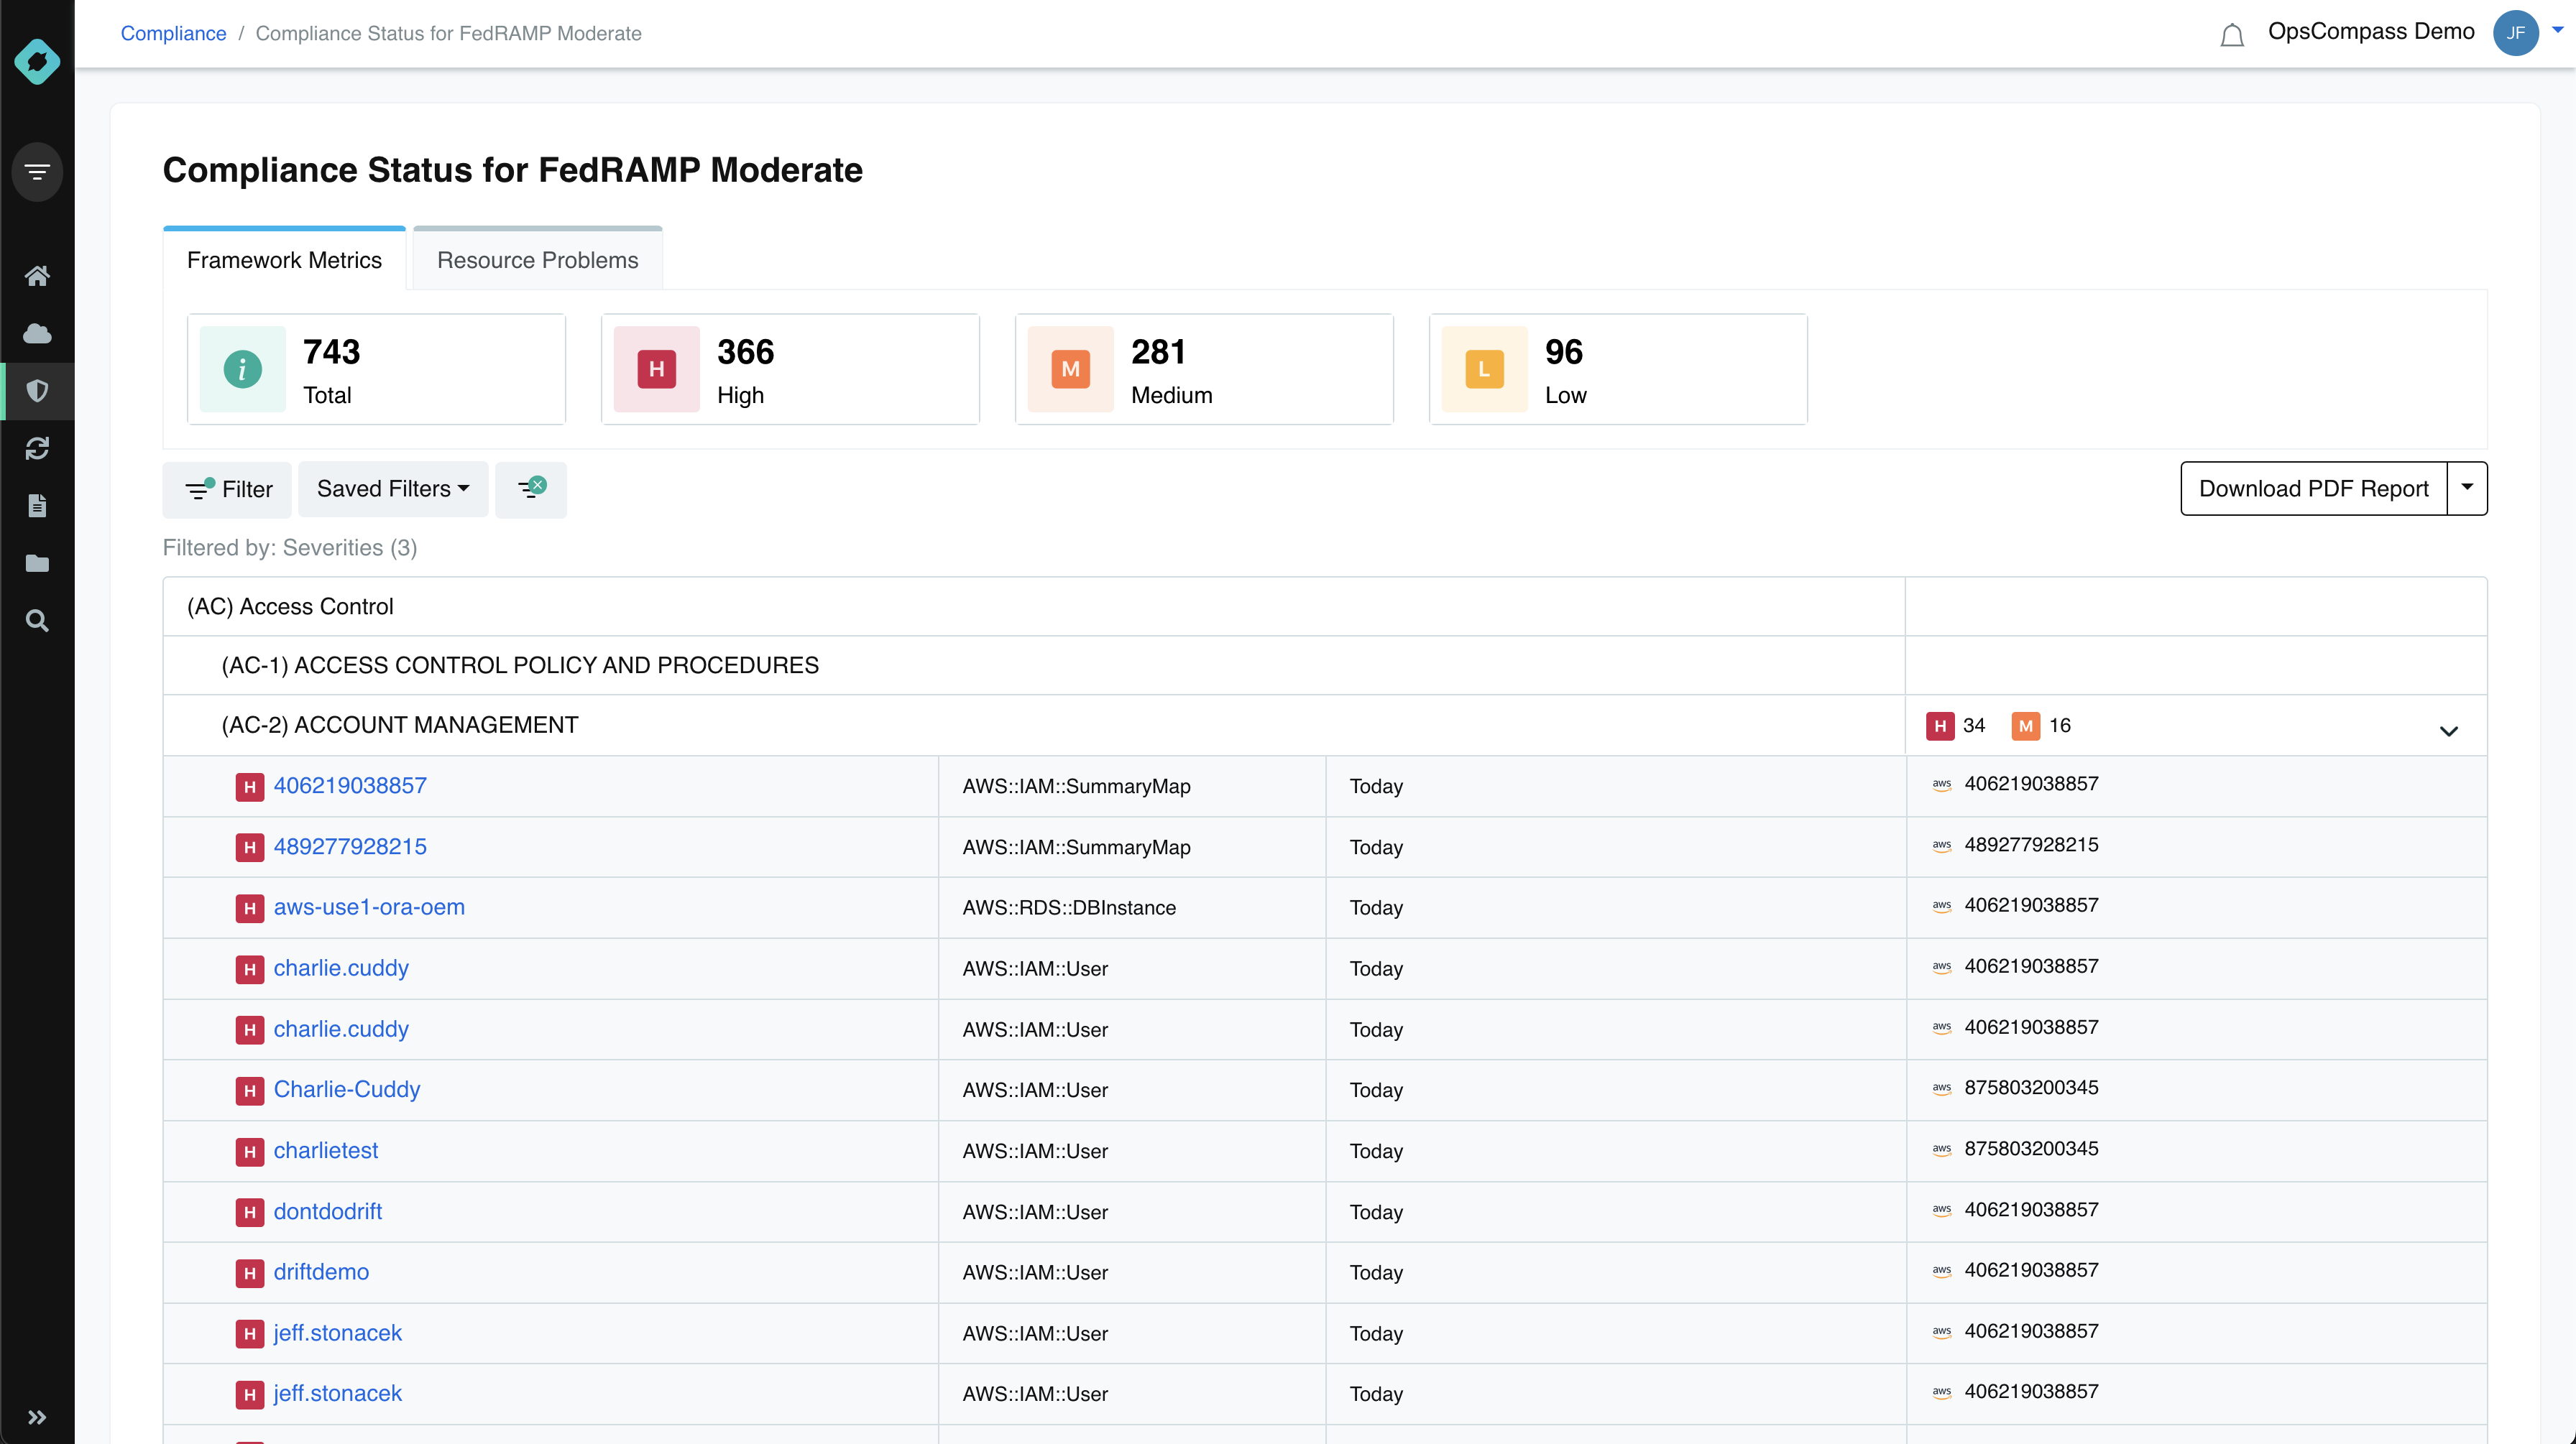This screenshot has width=2576, height=1444.
Task: Click the H severity badge beside aws-use1-ora-oem
Action: pos(250,908)
